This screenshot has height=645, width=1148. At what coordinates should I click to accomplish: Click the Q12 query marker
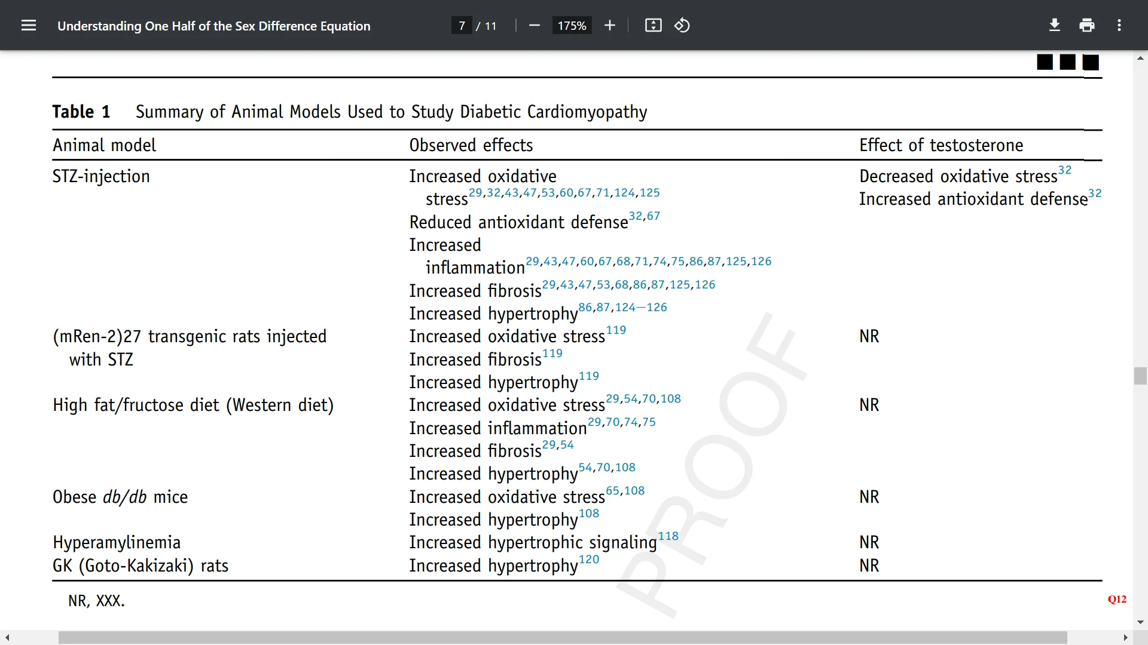(x=1117, y=599)
